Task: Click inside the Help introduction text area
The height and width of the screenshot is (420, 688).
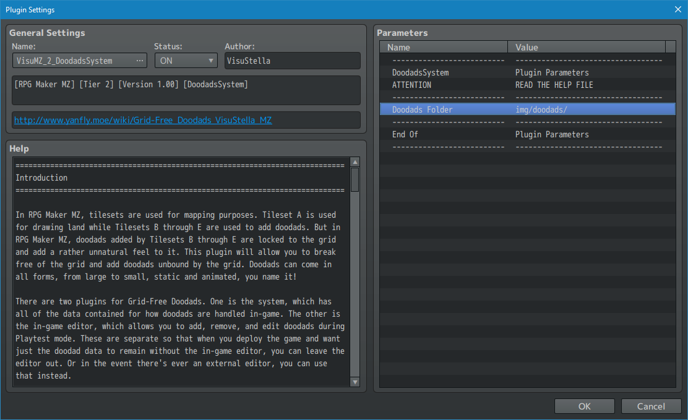Action: pos(179,272)
